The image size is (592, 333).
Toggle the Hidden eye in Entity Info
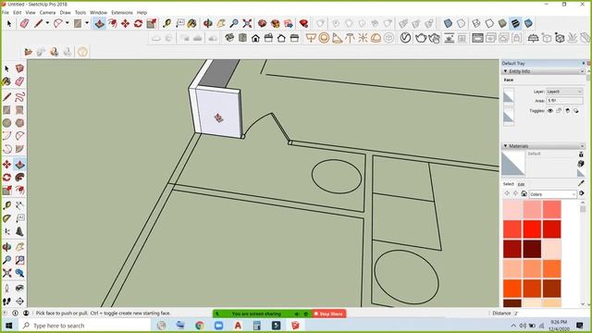[x=550, y=111]
